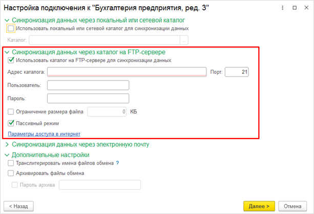The width and height of the screenshot is (314, 214).
Task: Collapse the Дополнительные настройки section
Action: pos(7,154)
